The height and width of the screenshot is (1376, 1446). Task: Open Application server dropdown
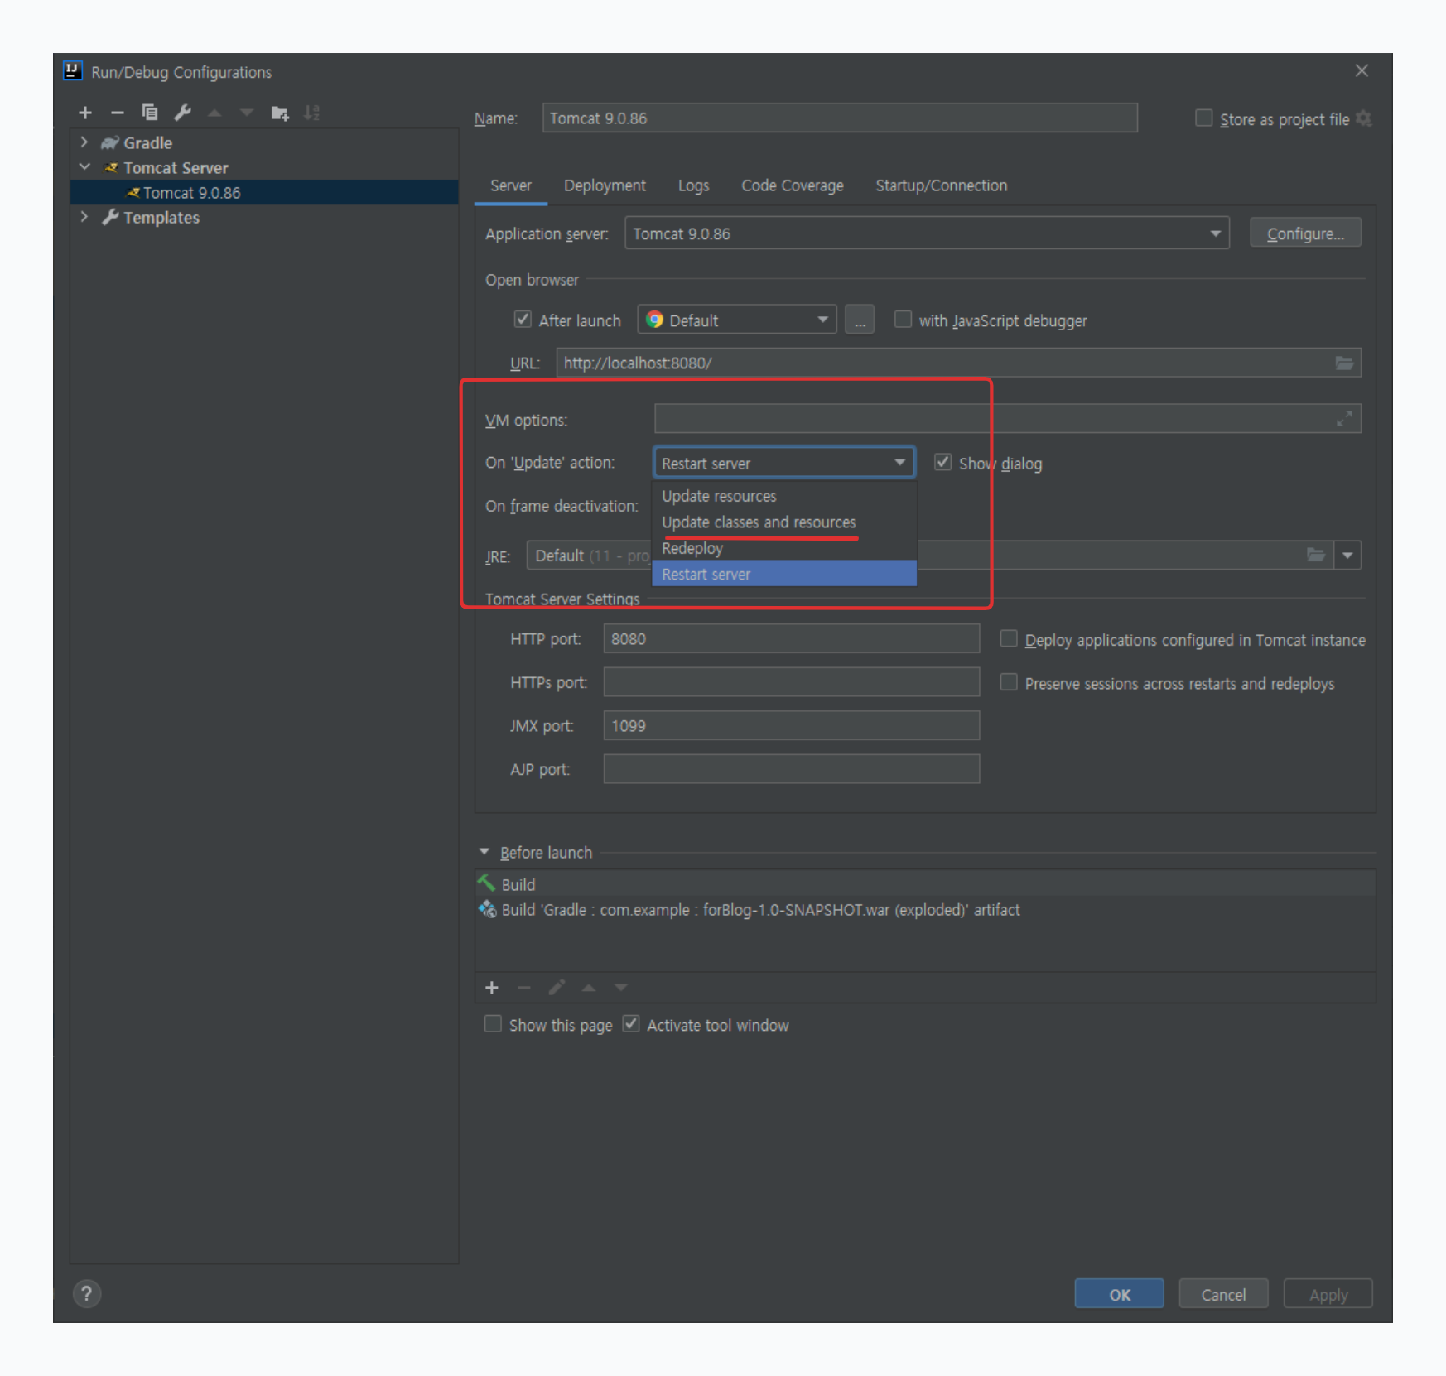click(927, 233)
